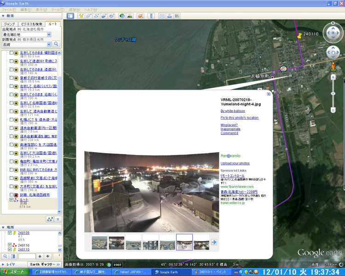Toggle the sidebar visibility toolbar button
Screen dimensions: 345x276
click(x=70, y=16)
